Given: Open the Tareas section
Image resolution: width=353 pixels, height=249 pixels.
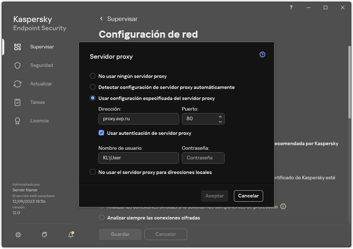Looking at the screenshot, I should 17,102.
